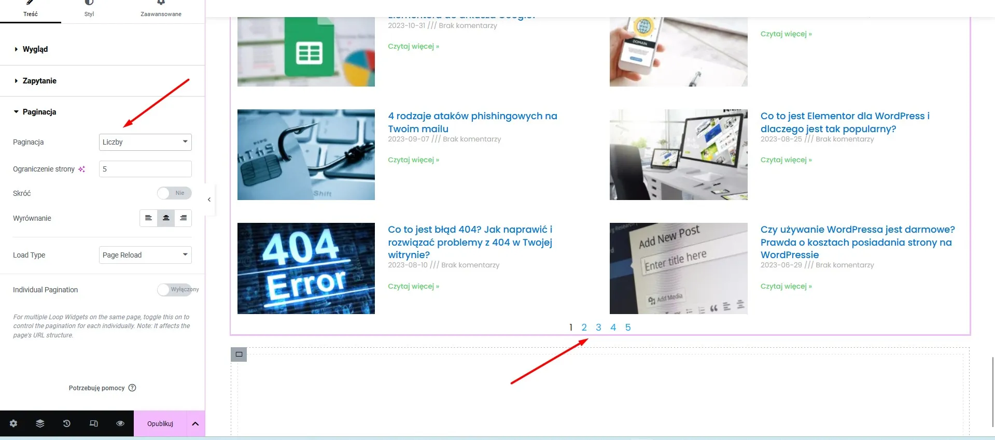
Task: Open the 404 Error post thumbnail
Action: coord(306,268)
